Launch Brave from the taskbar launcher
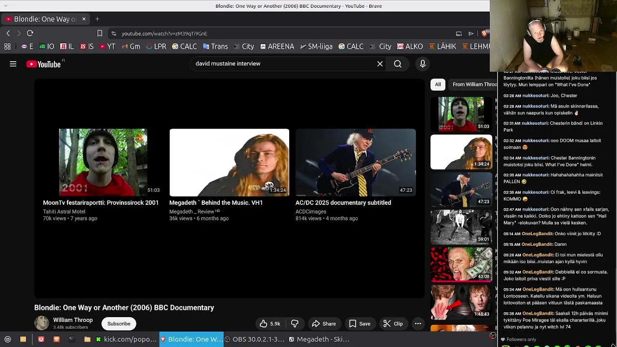617x347 pixels. pyautogui.click(x=56, y=339)
